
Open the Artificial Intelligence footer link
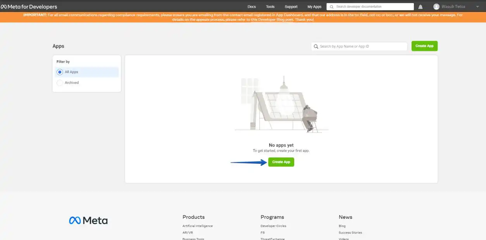(x=198, y=226)
